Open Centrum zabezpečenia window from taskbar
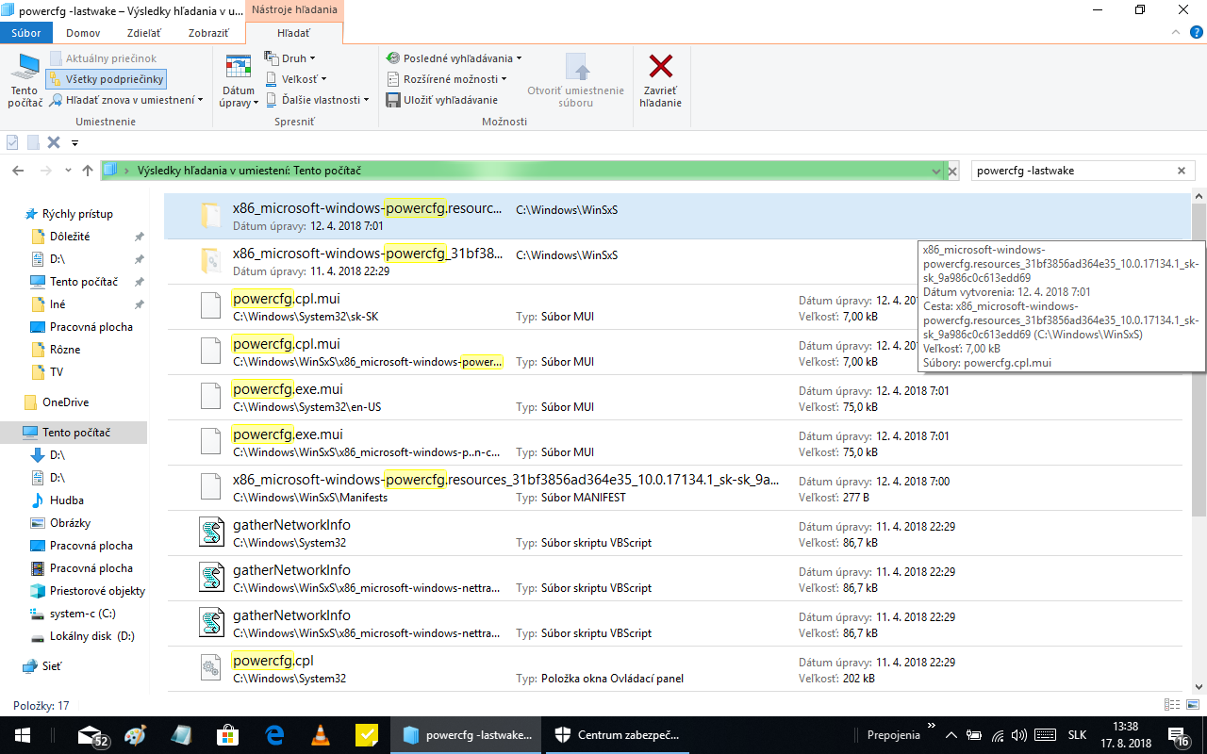Image resolution: width=1207 pixels, height=754 pixels. point(618,735)
